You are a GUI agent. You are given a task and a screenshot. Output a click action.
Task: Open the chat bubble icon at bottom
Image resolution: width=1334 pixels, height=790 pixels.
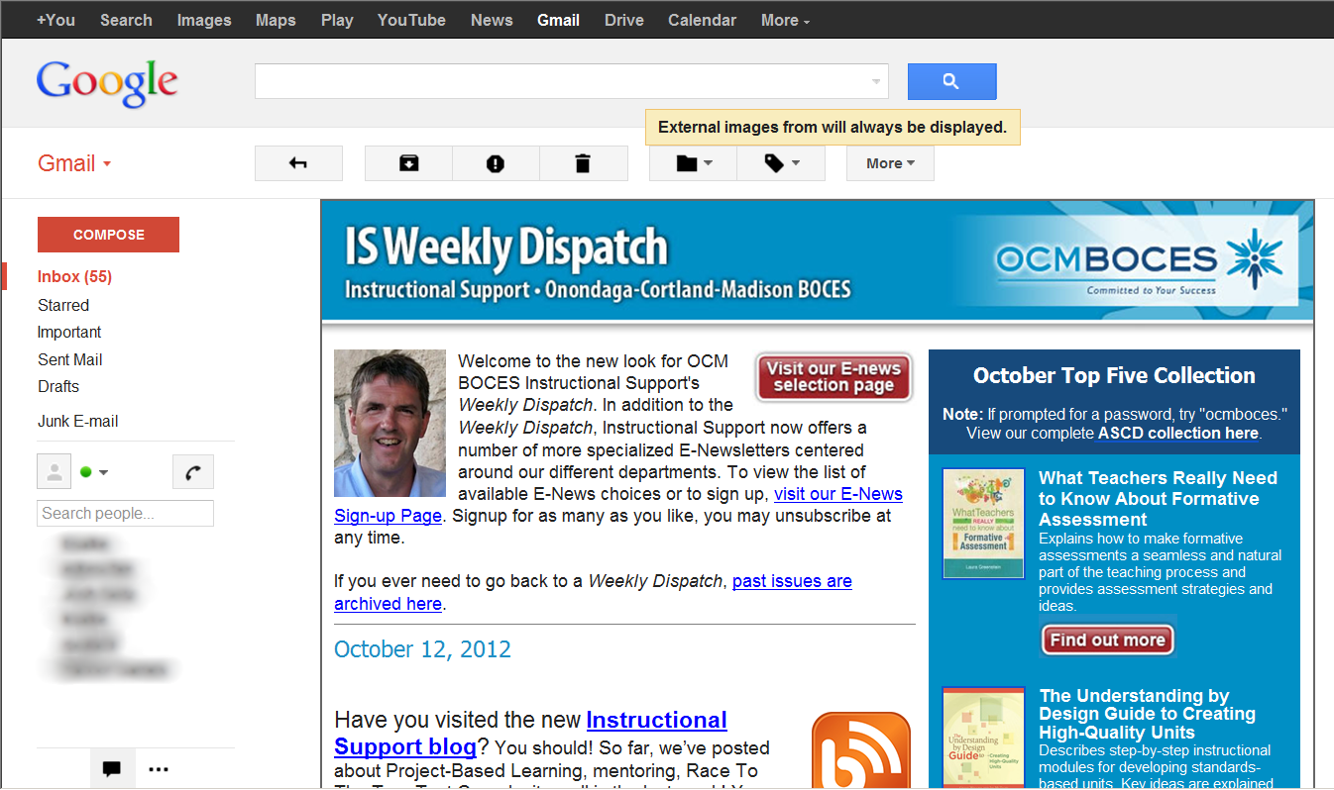[112, 768]
